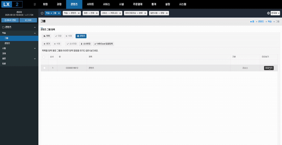
Task: Open the 회원 top menu
Action: point(45,4)
